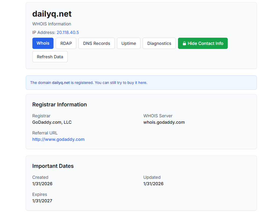Click the Created date value

click(x=42, y=184)
